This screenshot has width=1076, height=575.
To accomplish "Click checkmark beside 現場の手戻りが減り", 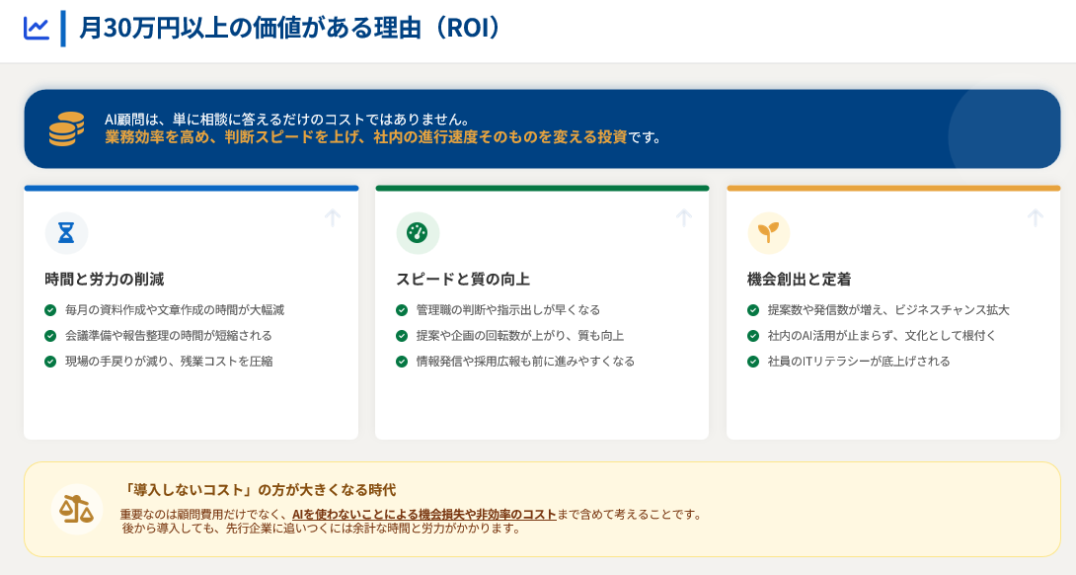I will (x=50, y=362).
